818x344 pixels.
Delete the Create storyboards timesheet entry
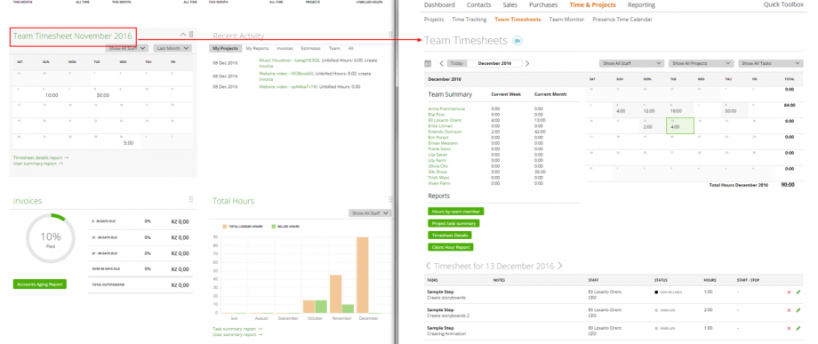coord(789,292)
